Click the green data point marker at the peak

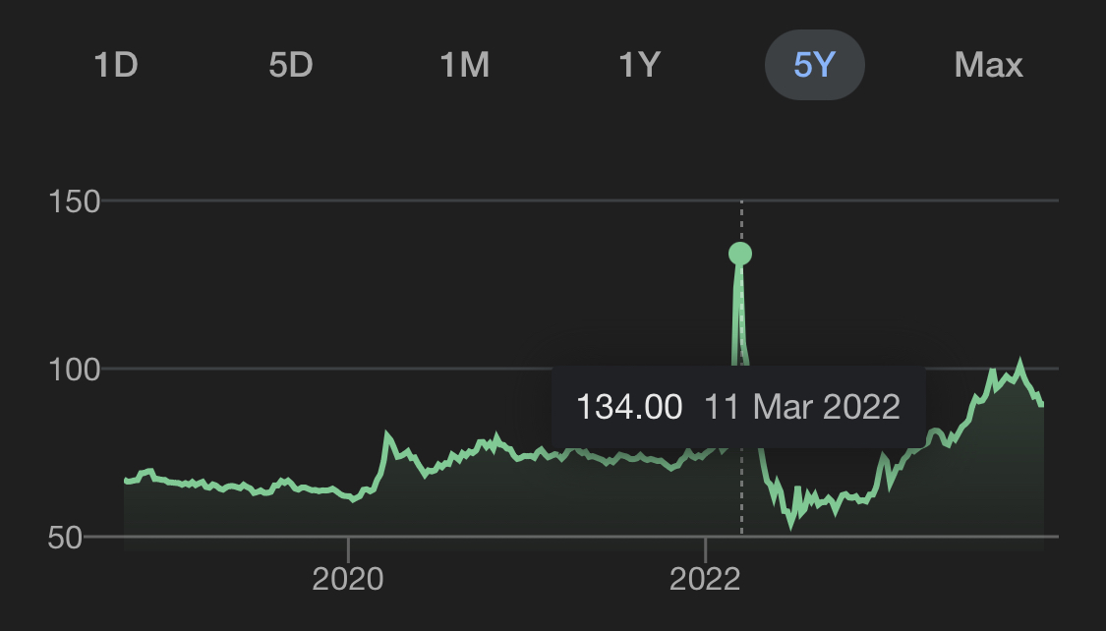click(x=740, y=254)
